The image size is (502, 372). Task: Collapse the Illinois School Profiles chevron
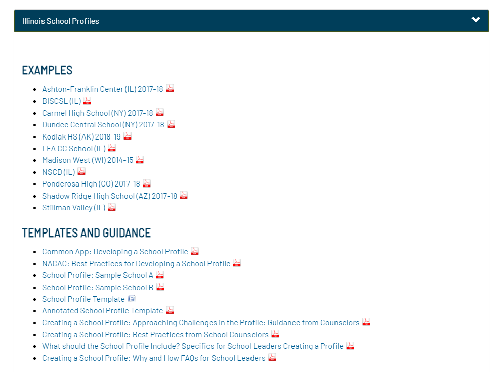coord(475,20)
